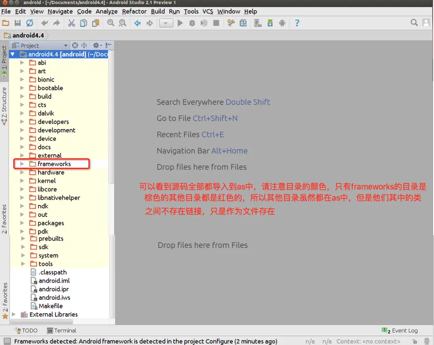Click the SDK Manager toolbar icon

270,23
